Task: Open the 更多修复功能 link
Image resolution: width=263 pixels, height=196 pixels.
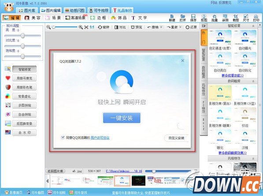Action: (233, 76)
